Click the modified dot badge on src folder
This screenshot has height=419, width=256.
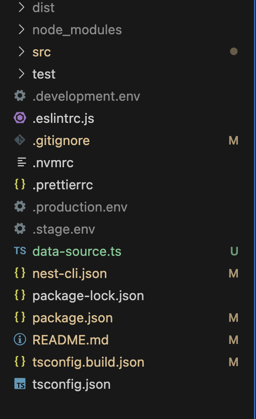coord(234,51)
